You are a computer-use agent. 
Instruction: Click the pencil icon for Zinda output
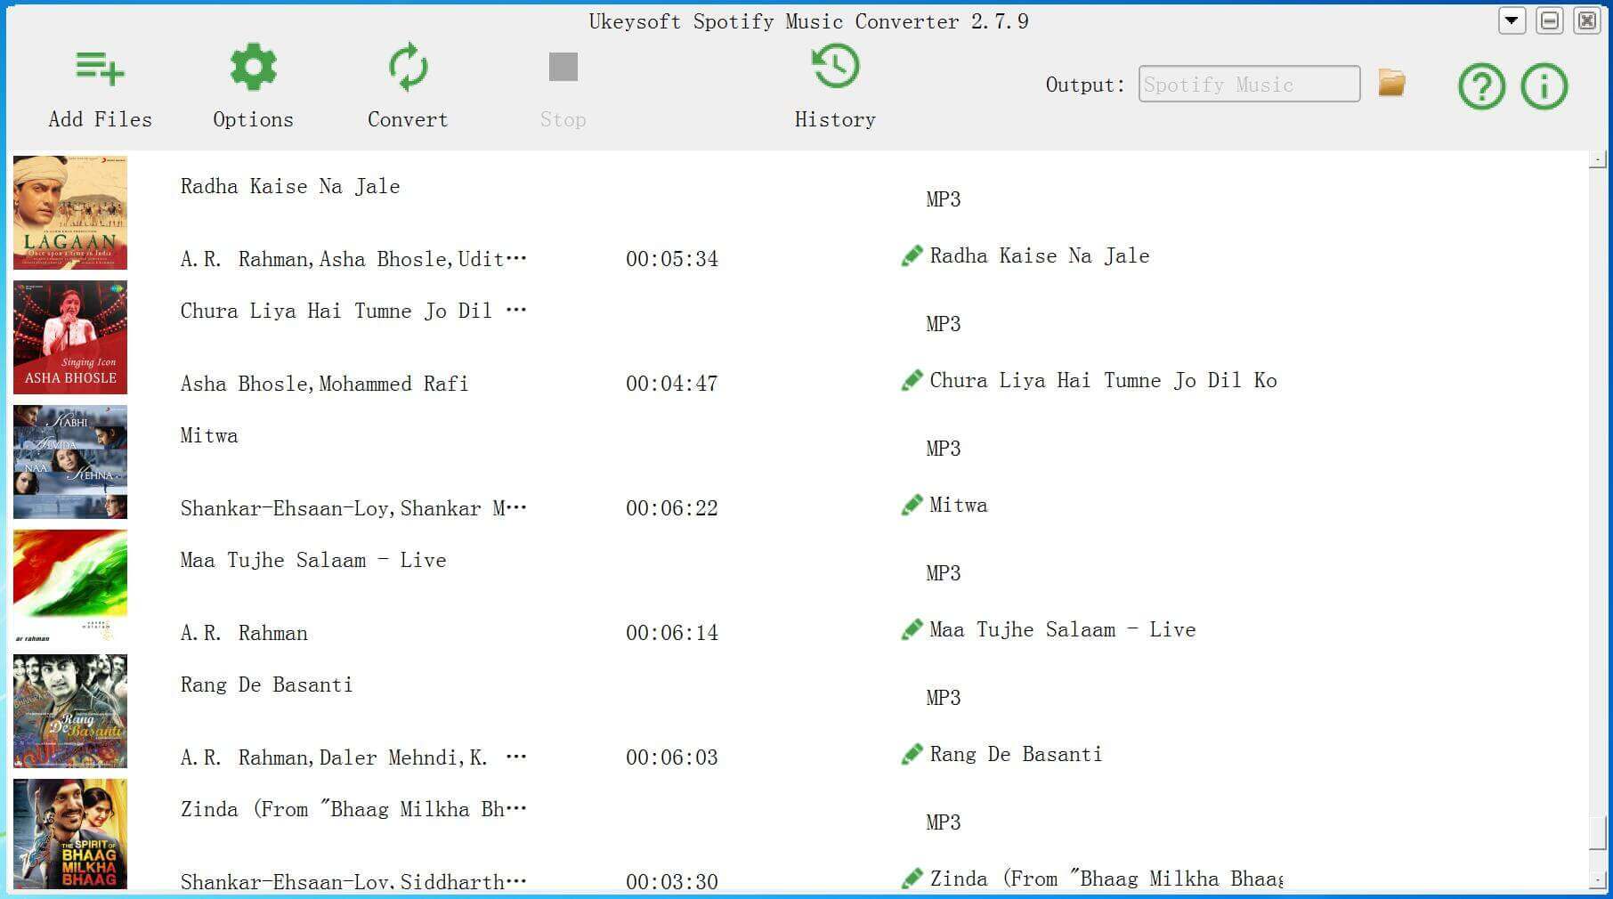point(912,879)
